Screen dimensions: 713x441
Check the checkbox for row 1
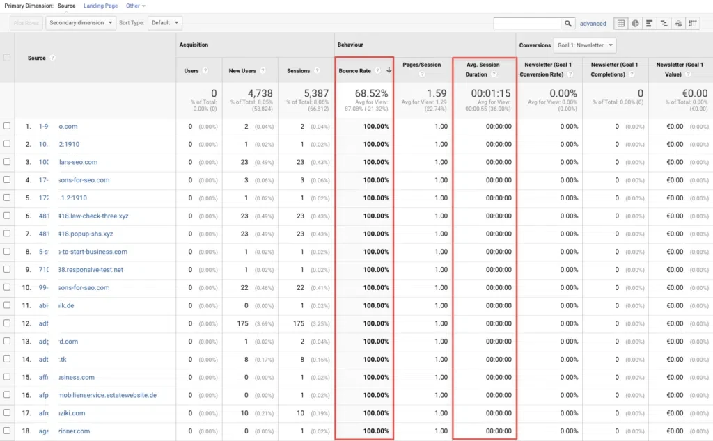[7, 126]
